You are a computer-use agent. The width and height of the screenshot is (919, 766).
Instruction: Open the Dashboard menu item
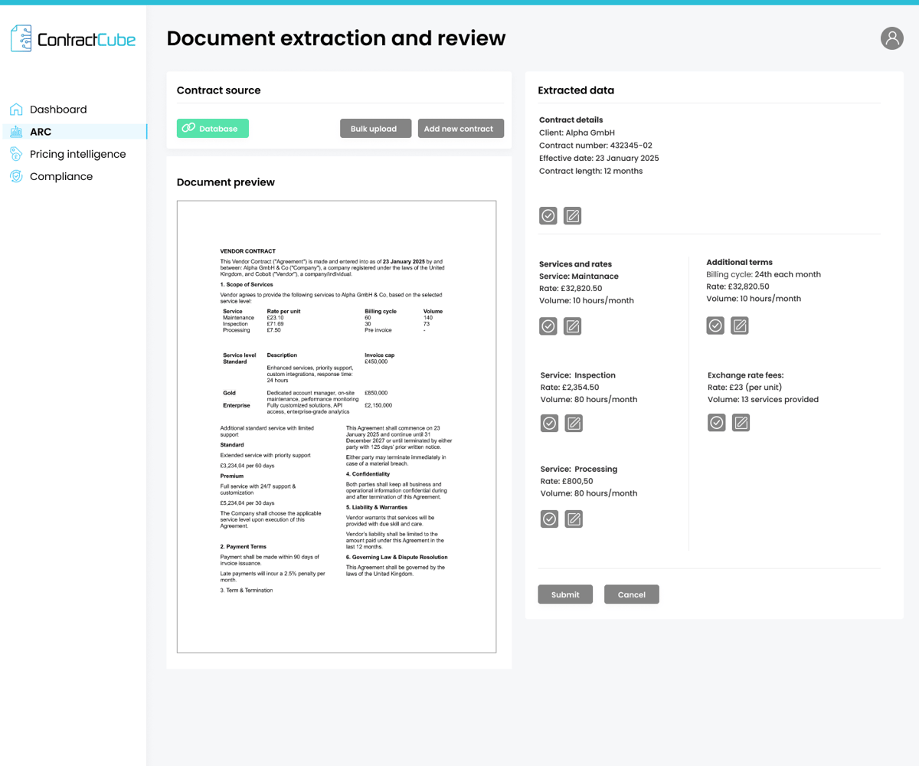tap(58, 110)
